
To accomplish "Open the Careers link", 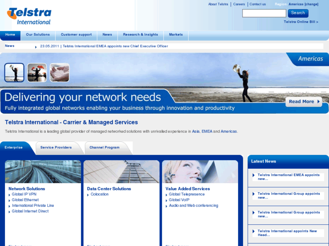I will pyautogui.click(x=239, y=4).
